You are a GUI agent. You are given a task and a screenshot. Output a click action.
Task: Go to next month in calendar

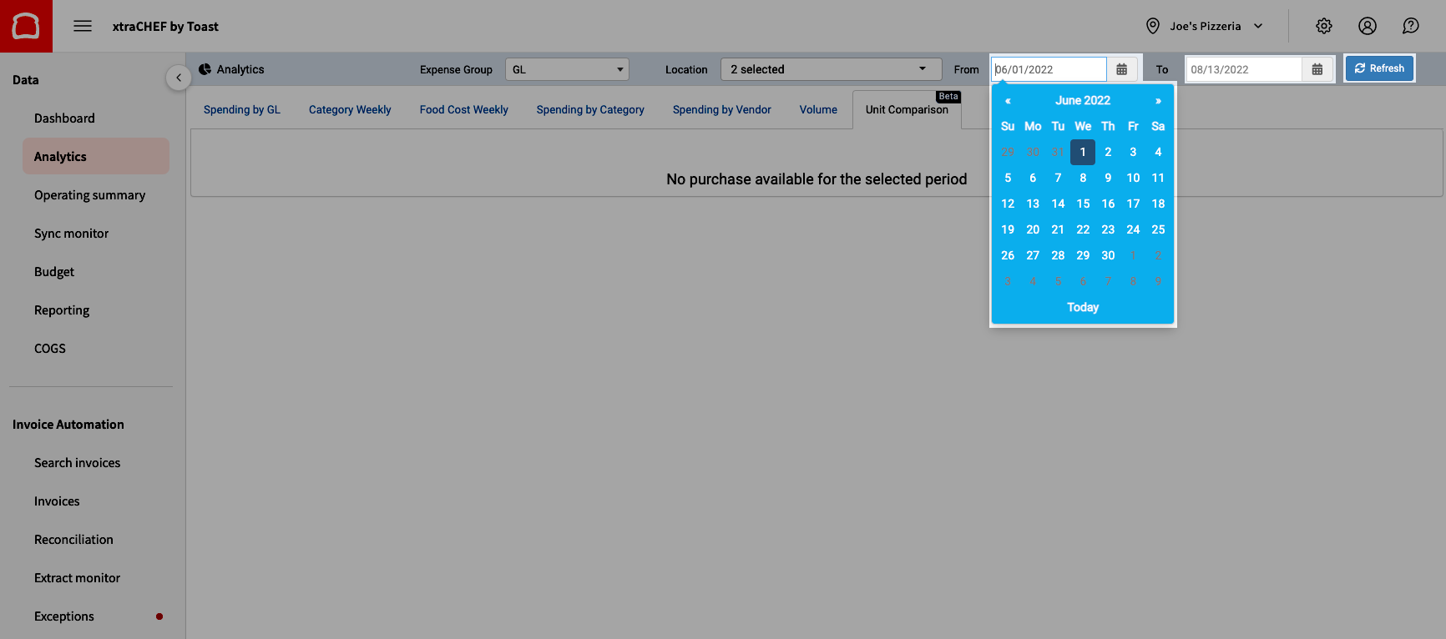click(1158, 101)
